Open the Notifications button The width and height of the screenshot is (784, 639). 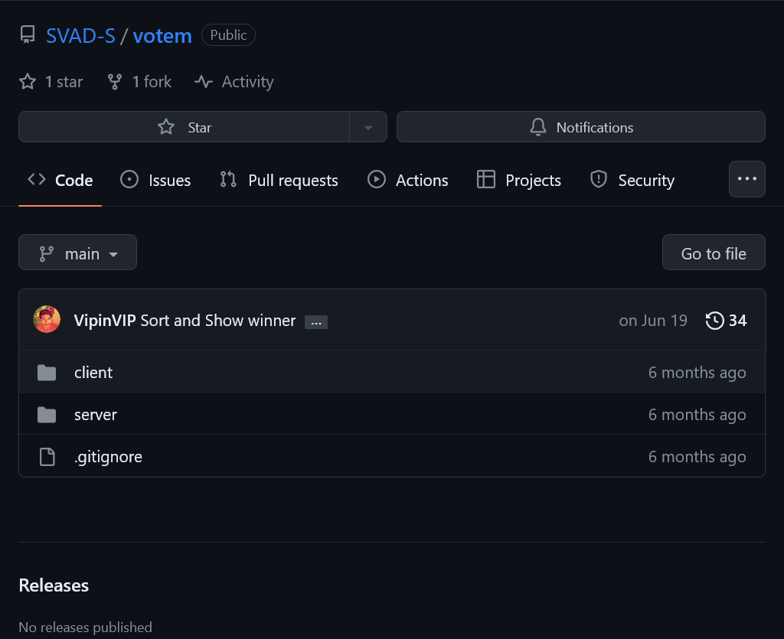[581, 127]
